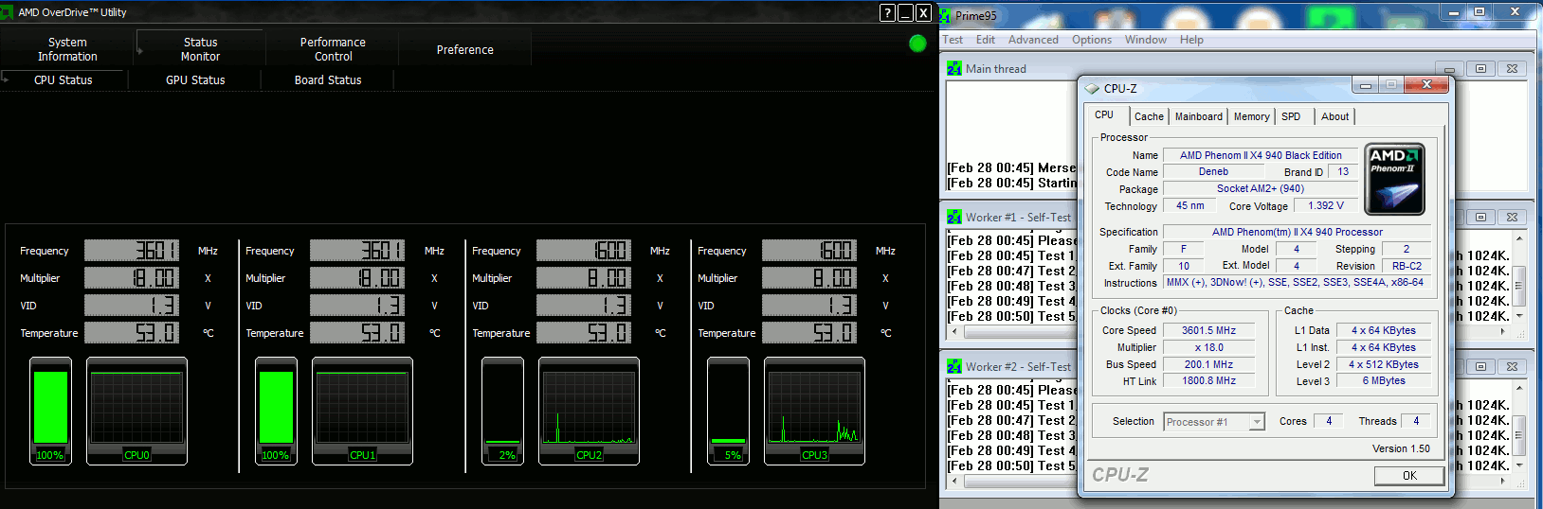Click the Revision value RB-C2
The image size is (1543, 509).
[1407, 266]
